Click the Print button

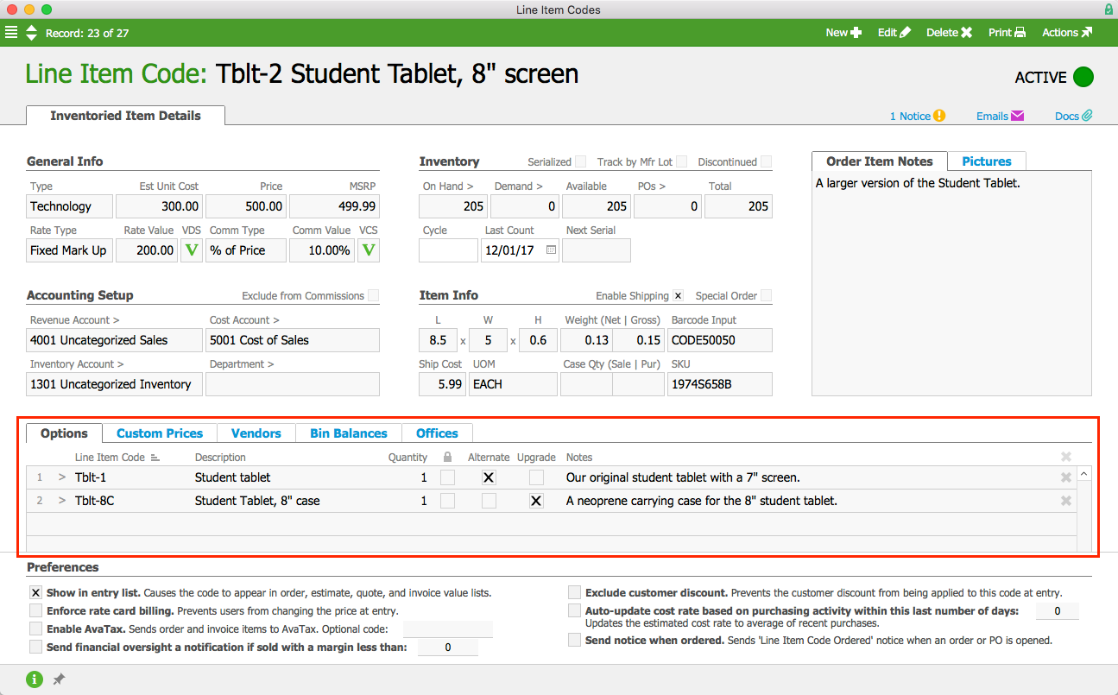coord(1007,33)
